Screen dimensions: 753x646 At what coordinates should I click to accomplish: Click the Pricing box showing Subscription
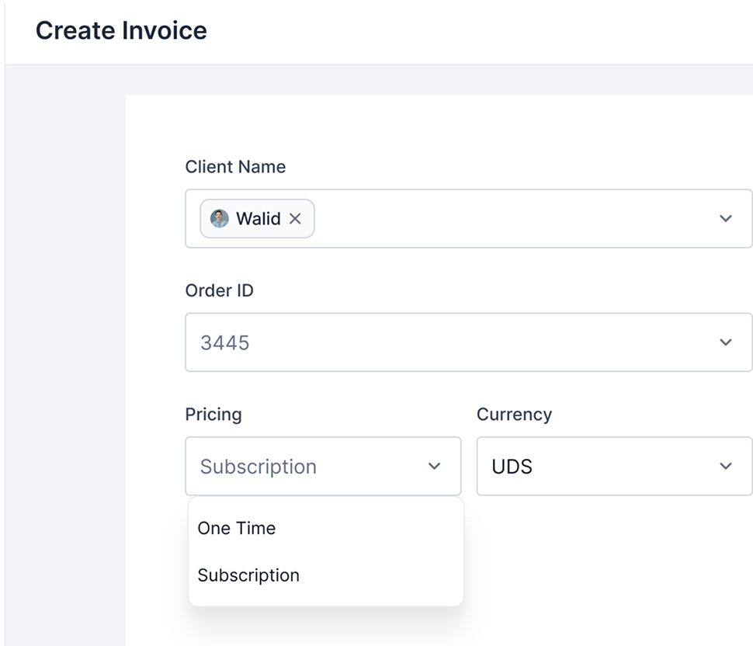tap(323, 467)
